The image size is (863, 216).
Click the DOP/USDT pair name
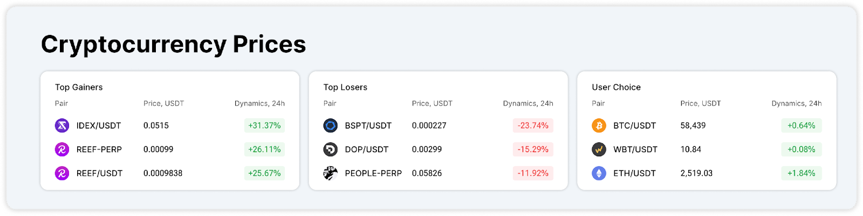tap(367, 149)
